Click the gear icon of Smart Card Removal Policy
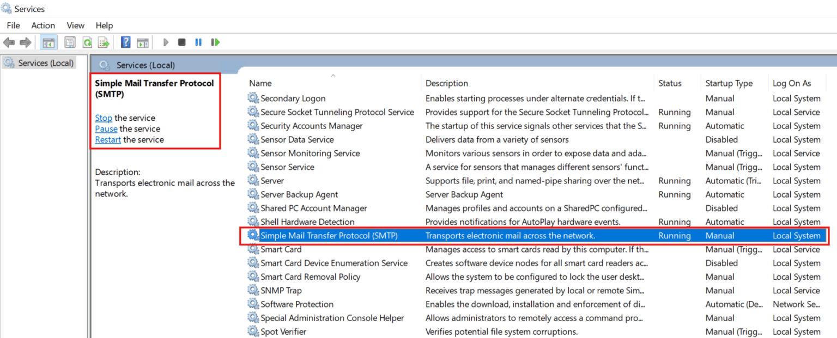The height and width of the screenshot is (338, 837). [253, 276]
